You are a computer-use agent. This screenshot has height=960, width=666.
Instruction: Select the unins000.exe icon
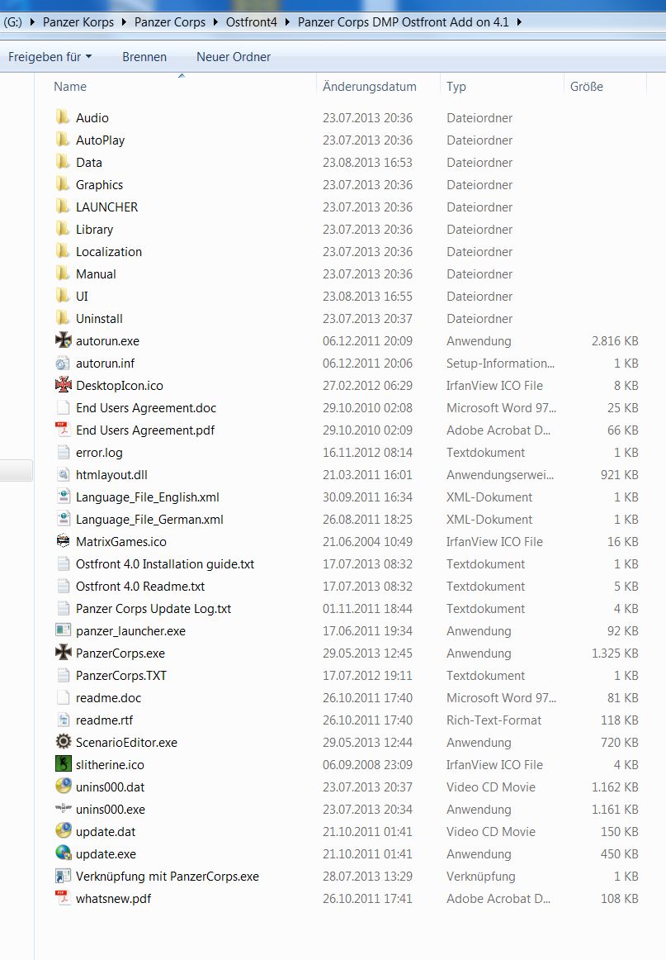(63, 809)
